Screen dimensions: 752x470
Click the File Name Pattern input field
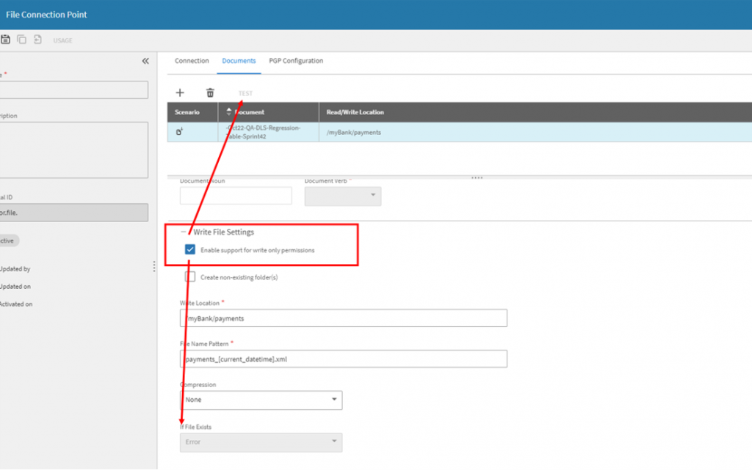pyautogui.click(x=344, y=359)
